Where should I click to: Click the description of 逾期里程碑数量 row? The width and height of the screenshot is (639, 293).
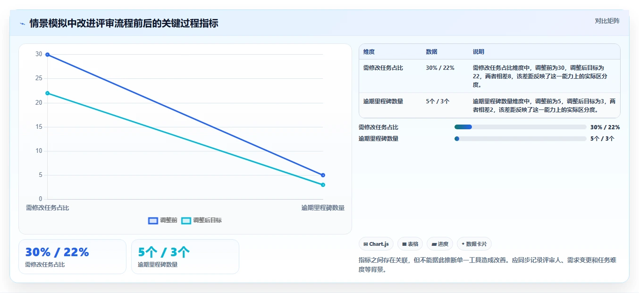coord(544,105)
